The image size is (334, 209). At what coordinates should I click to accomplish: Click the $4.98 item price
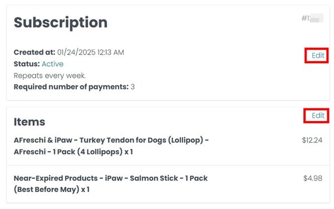pyautogui.click(x=313, y=178)
